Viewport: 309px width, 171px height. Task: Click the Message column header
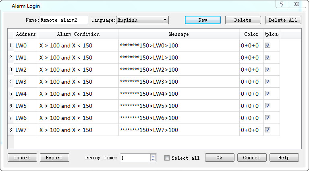pos(179,34)
